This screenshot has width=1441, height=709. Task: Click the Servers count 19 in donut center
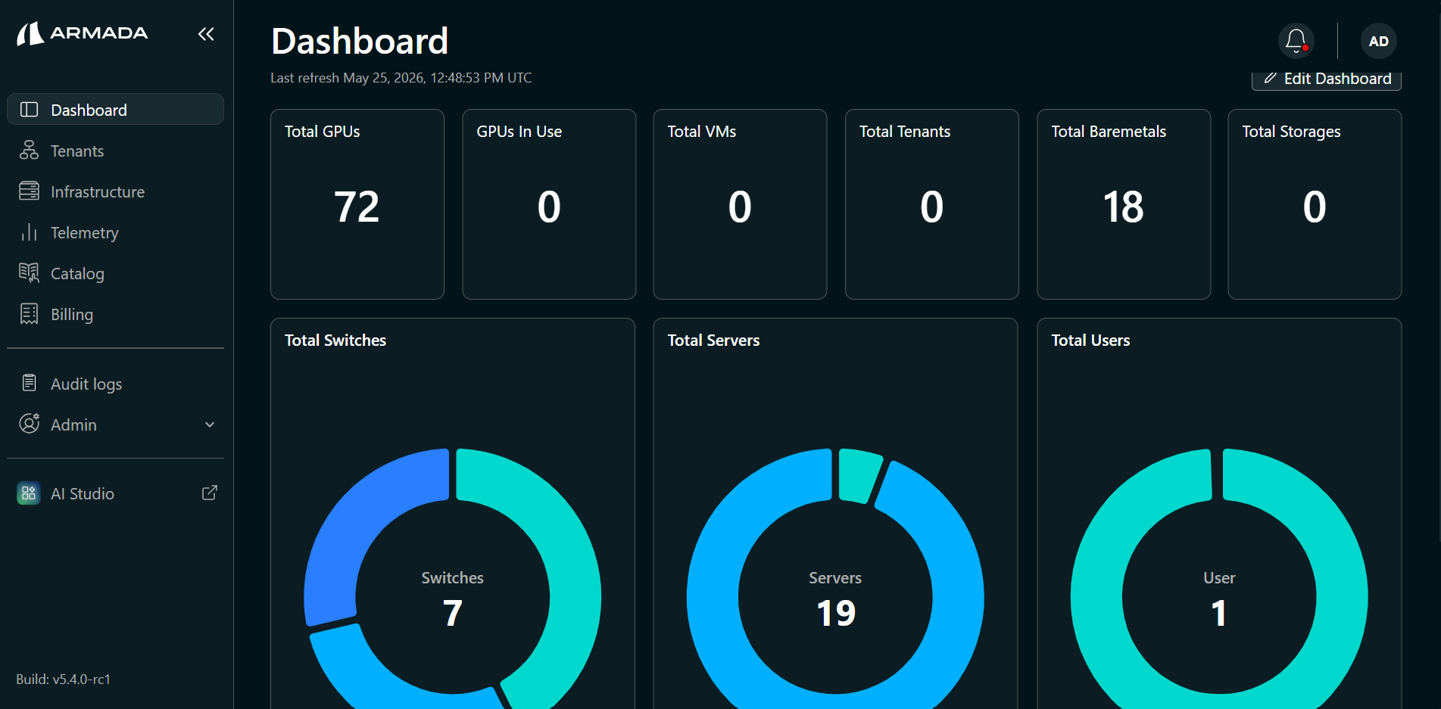[x=836, y=613]
